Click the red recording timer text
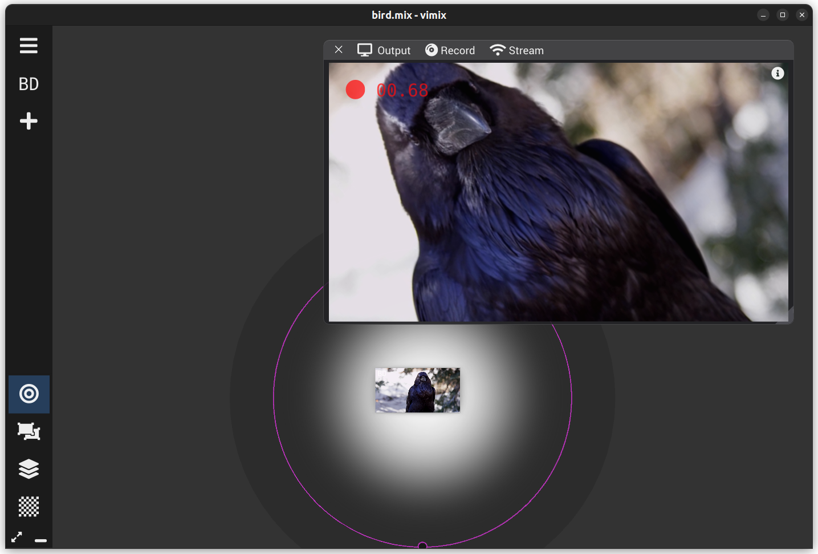Screen dimensions: 818x554 [402, 90]
